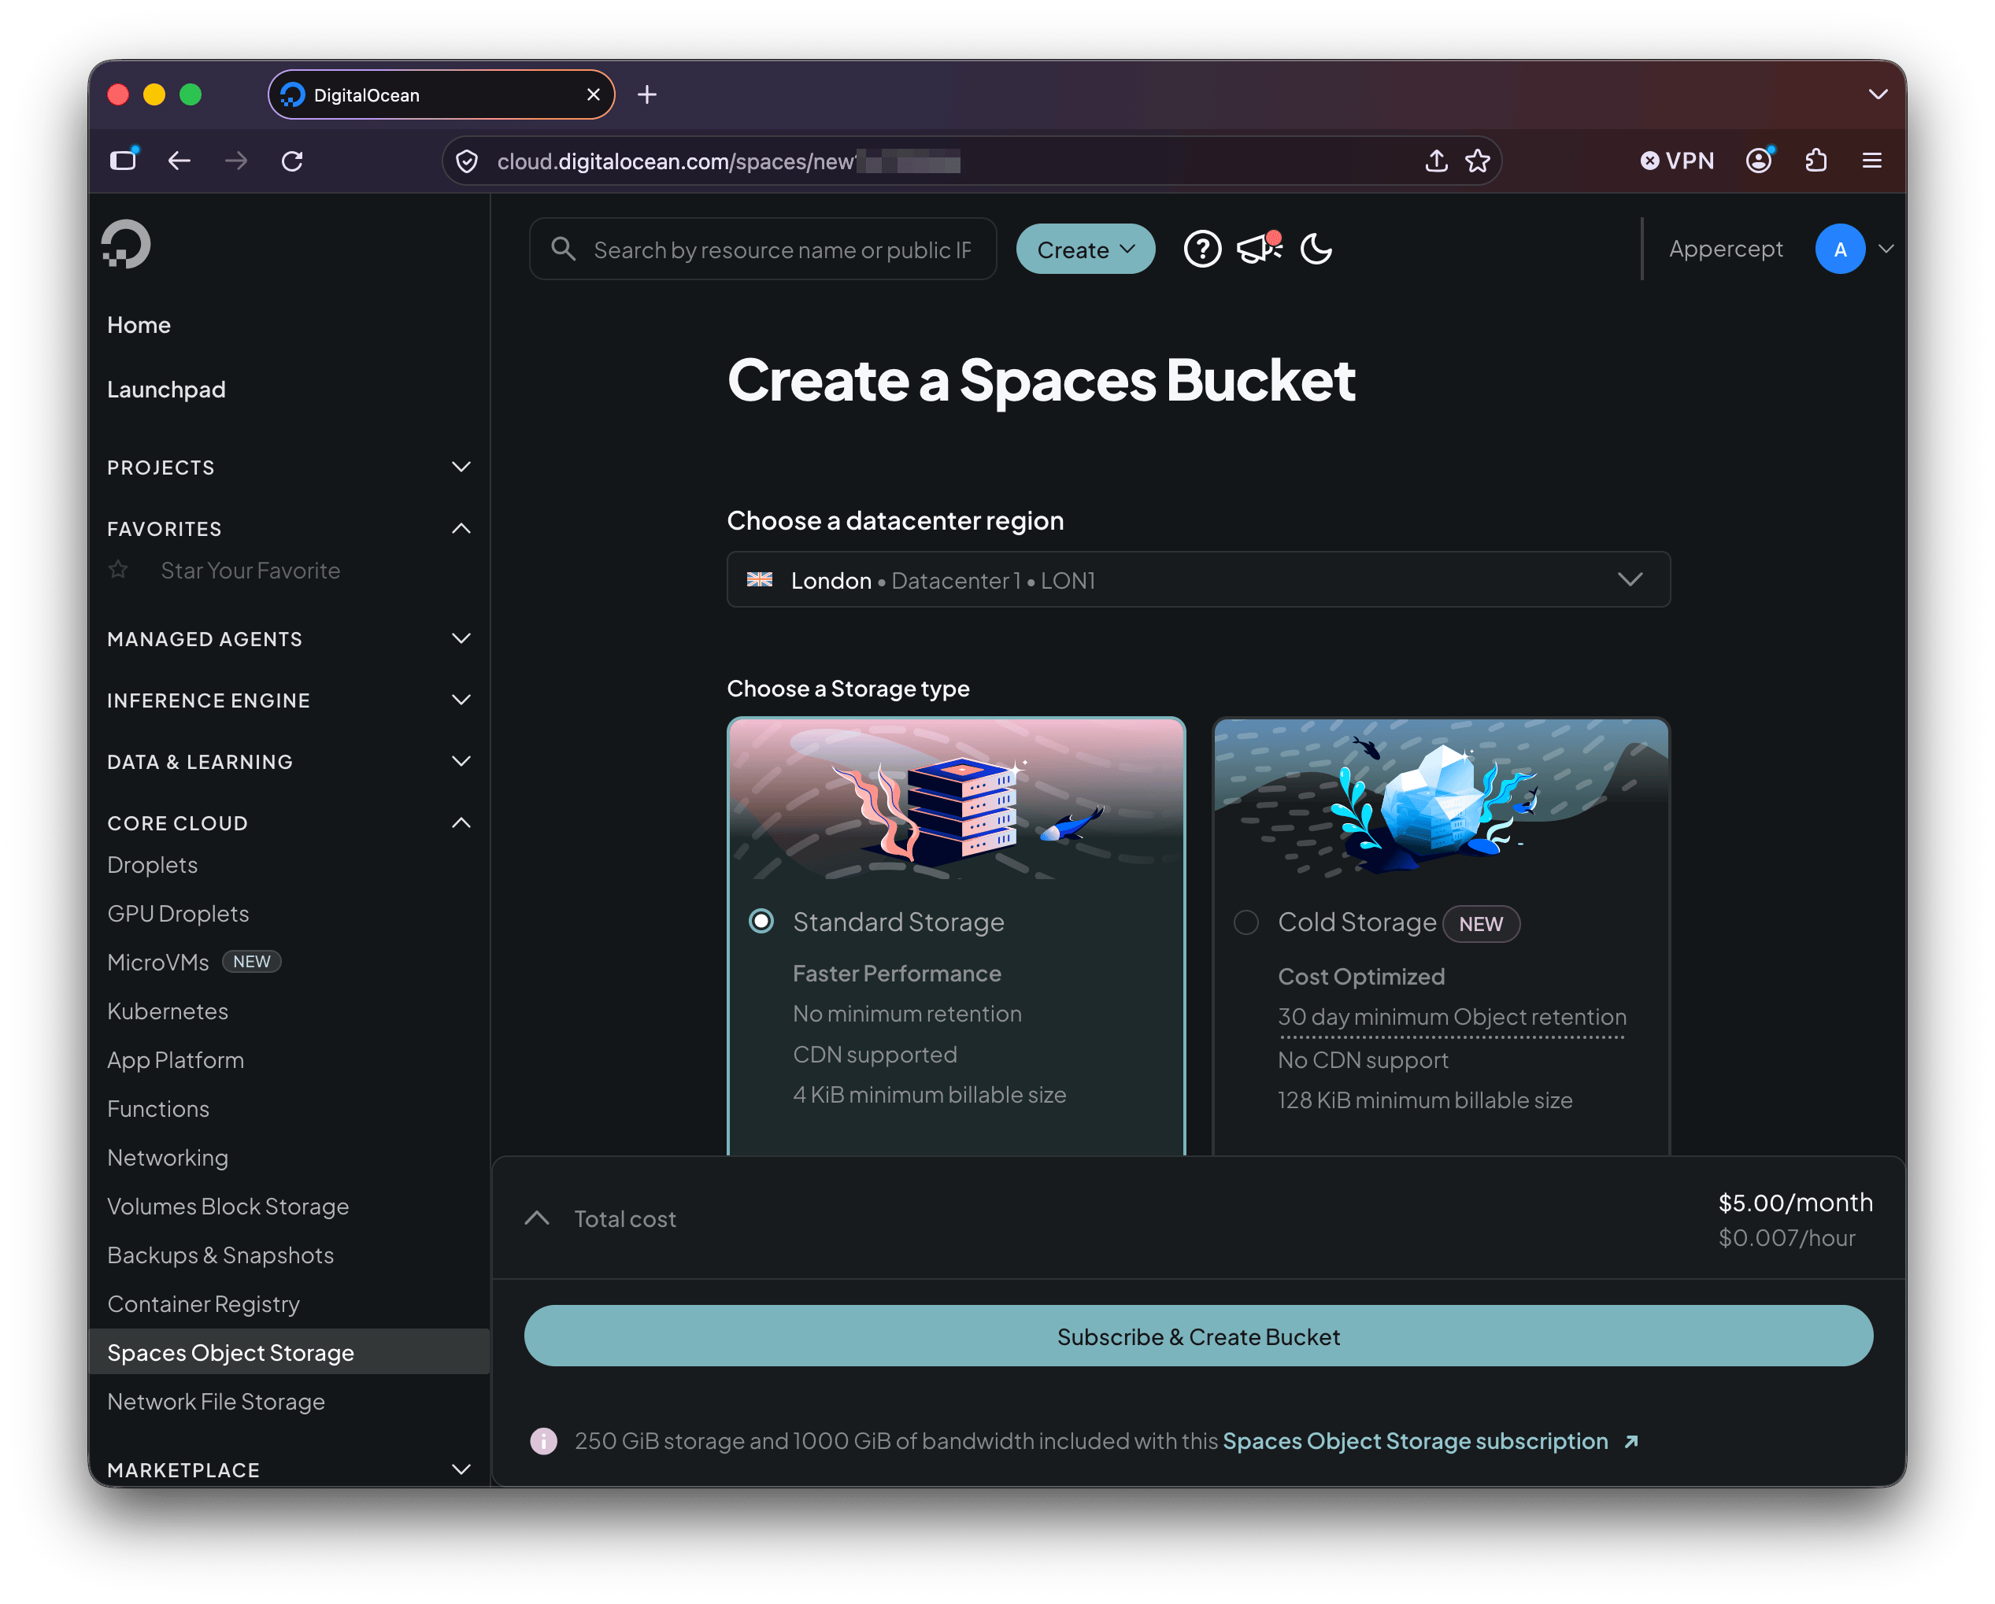This screenshot has height=1604, width=1995.
Task: Bookmark page with the star icon
Action: [1478, 161]
